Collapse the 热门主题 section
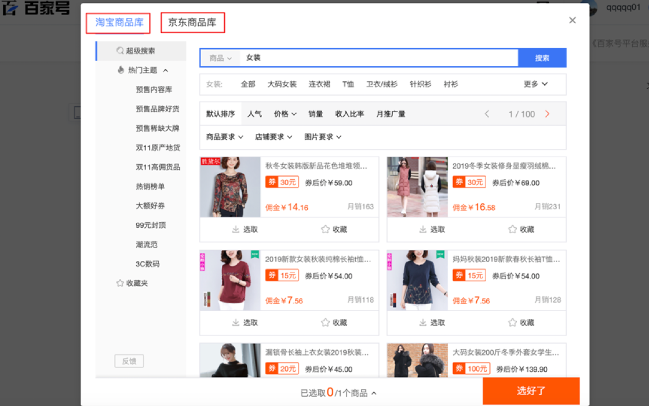649x406 pixels. pos(166,70)
